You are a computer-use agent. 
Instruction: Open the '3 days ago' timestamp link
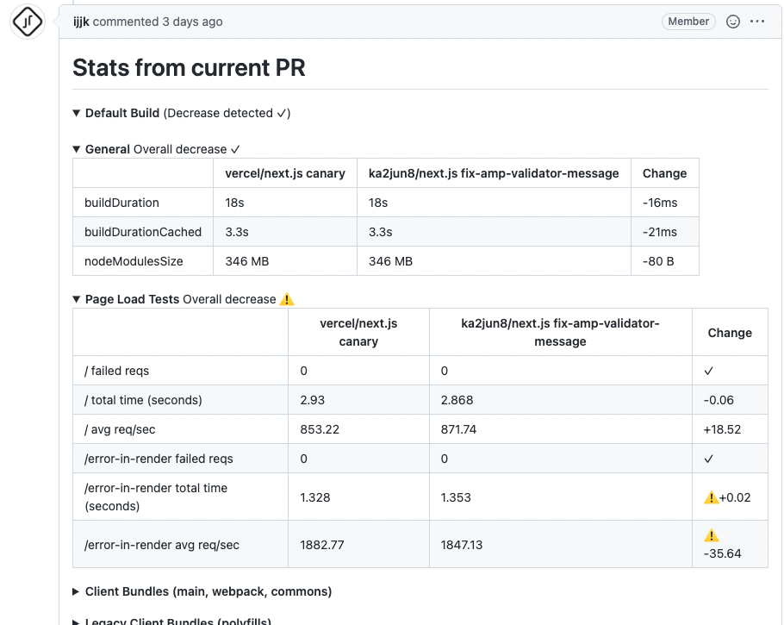[x=192, y=22]
